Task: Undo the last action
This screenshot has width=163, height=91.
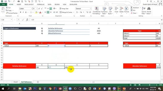Action: [x=9, y=1]
